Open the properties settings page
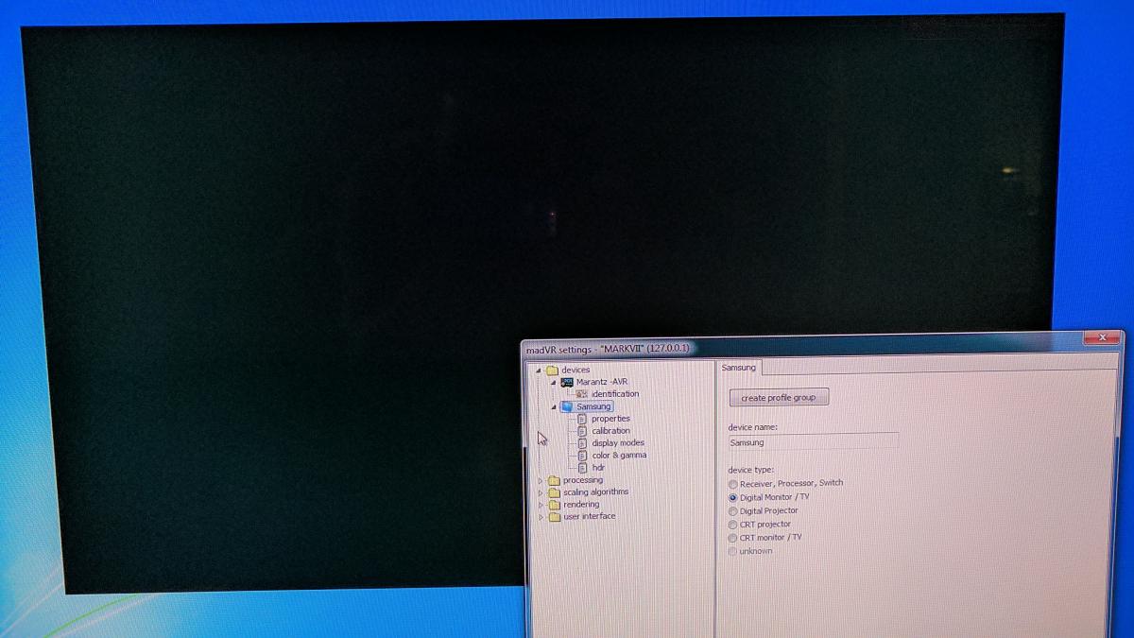Viewport: 1134px width, 638px height. click(610, 419)
